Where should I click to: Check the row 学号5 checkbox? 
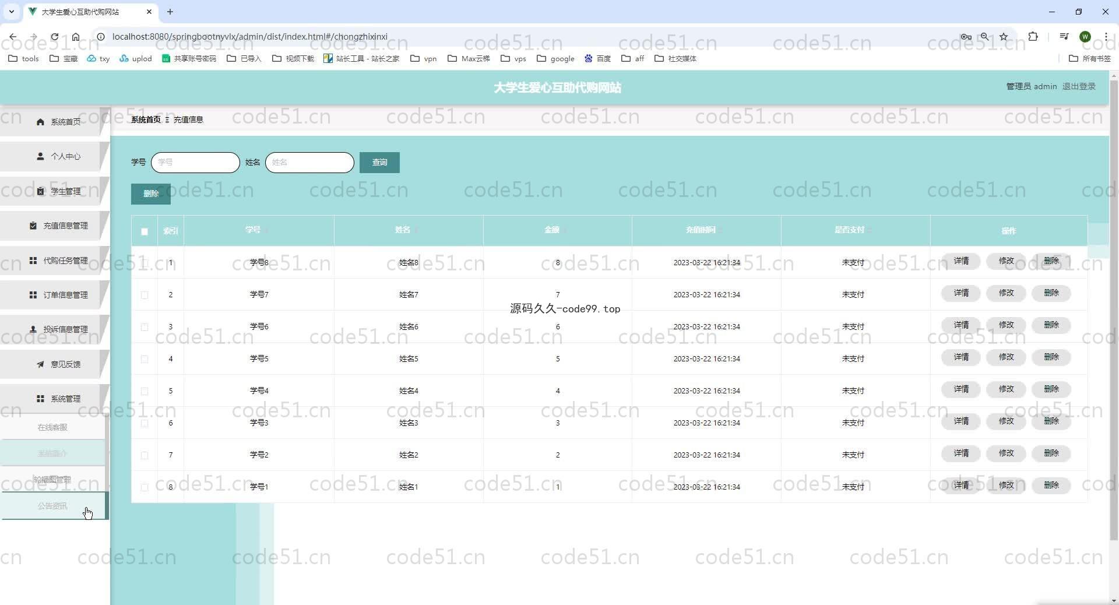145,359
